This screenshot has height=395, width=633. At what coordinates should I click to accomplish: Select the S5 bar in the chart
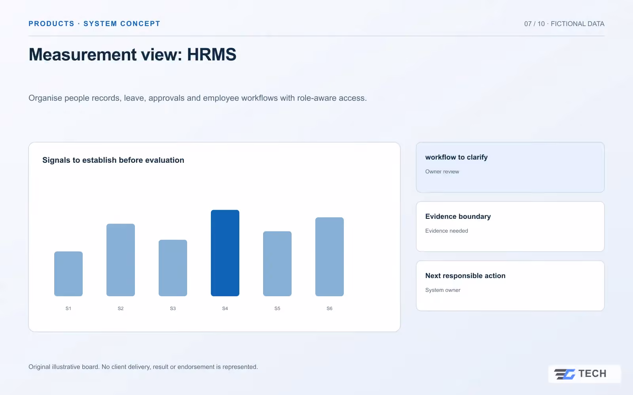pyautogui.click(x=277, y=263)
